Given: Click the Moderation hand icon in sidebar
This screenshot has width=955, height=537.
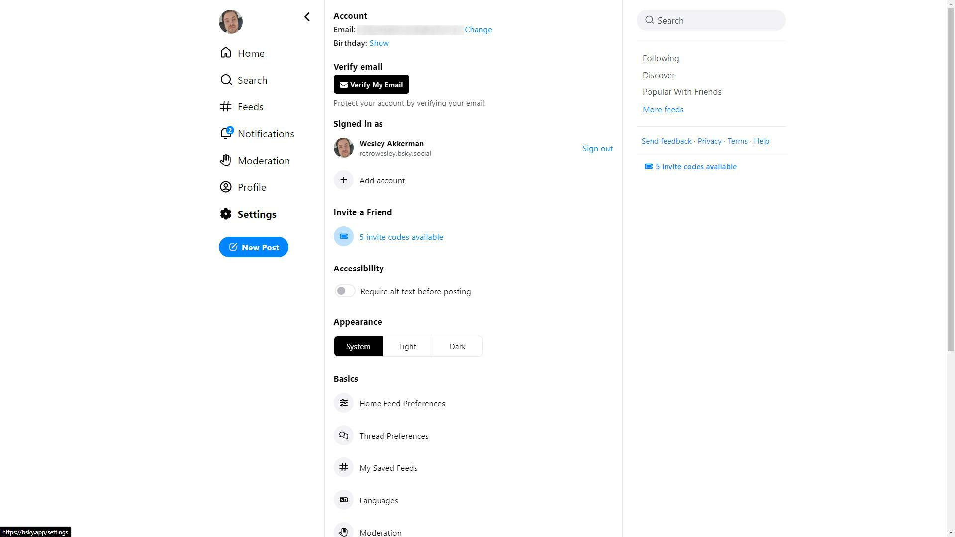Looking at the screenshot, I should tap(226, 160).
